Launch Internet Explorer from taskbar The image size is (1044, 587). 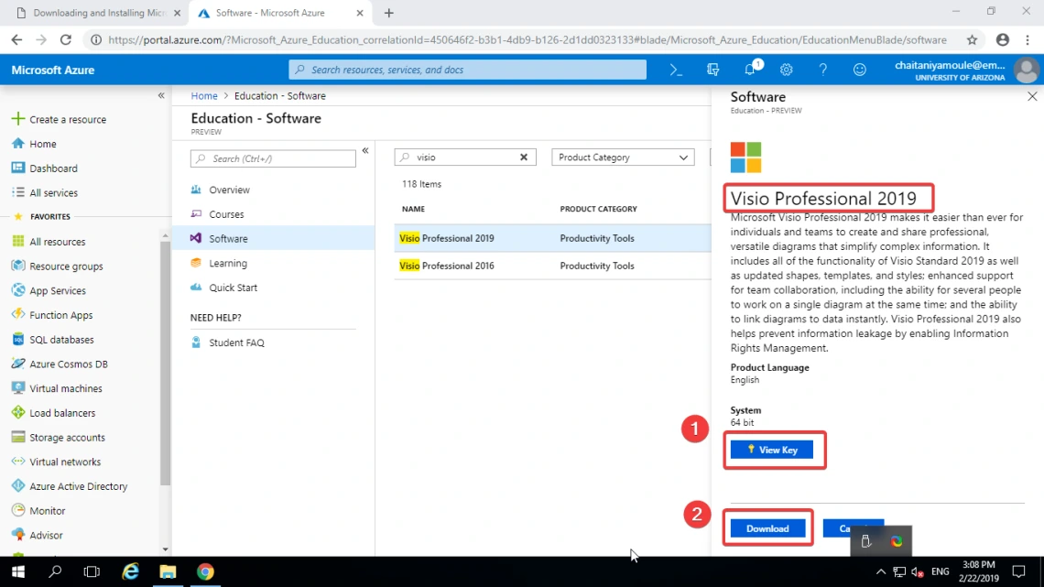130,571
